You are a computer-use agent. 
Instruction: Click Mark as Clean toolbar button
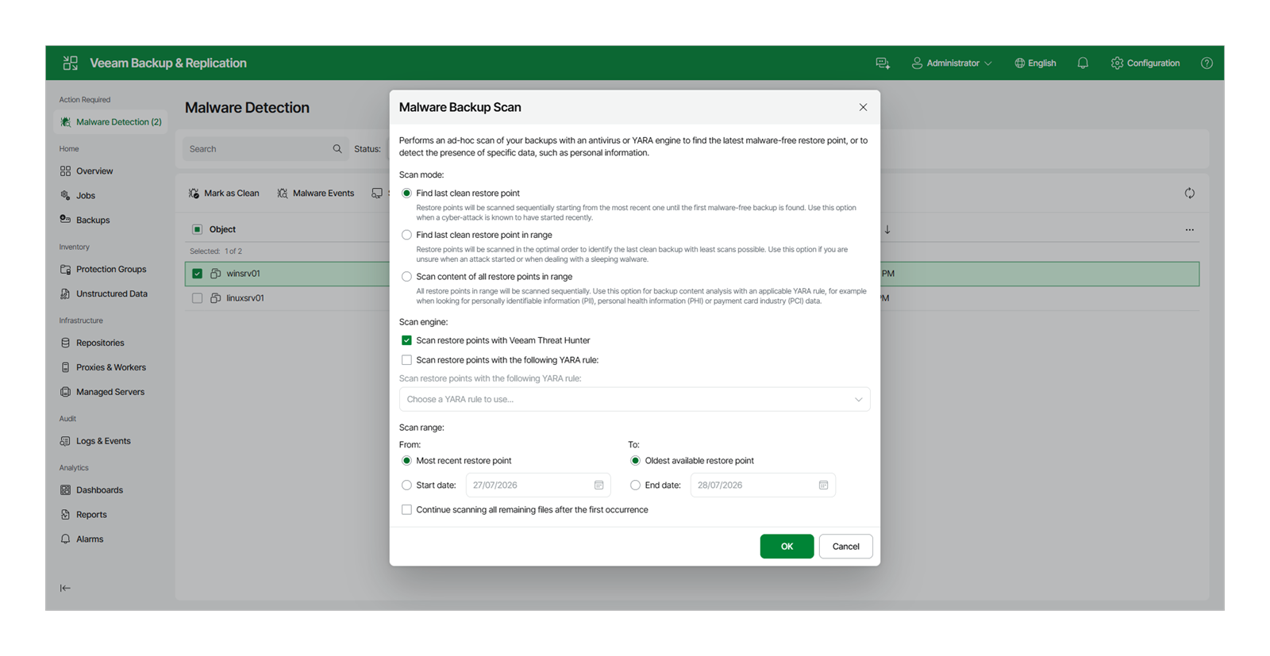224,193
